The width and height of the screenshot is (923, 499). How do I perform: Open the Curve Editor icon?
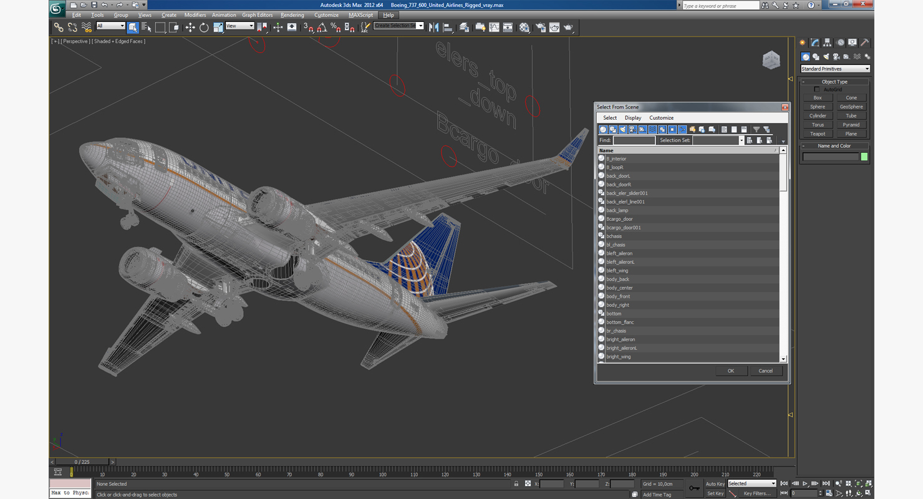click(x=494, y=27)
